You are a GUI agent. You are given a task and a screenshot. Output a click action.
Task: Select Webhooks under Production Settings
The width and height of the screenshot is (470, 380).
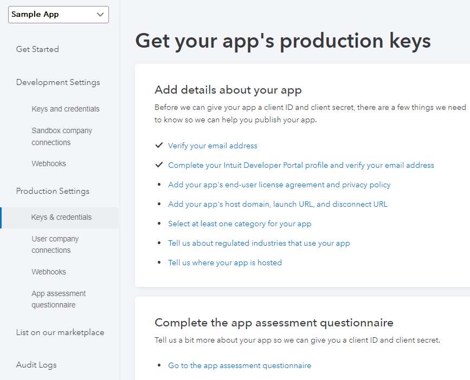point(49,272)
